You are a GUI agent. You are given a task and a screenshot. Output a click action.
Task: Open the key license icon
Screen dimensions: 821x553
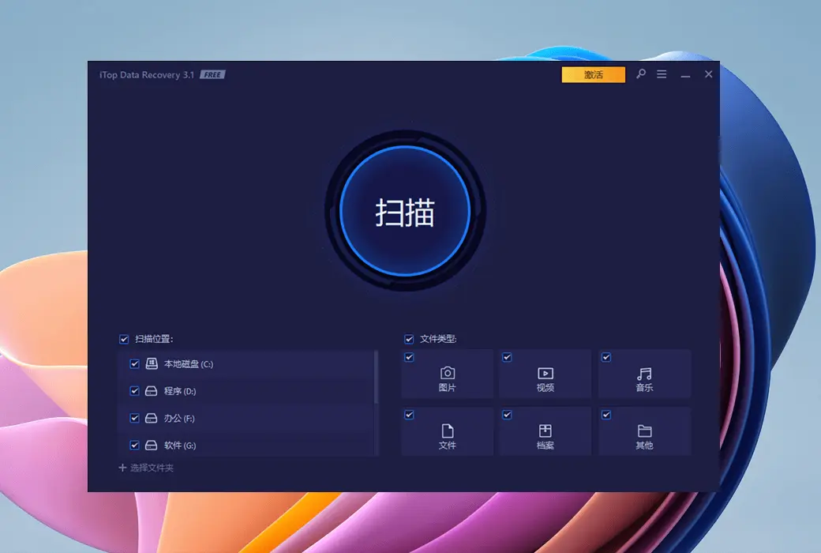[x=641, y=74]
